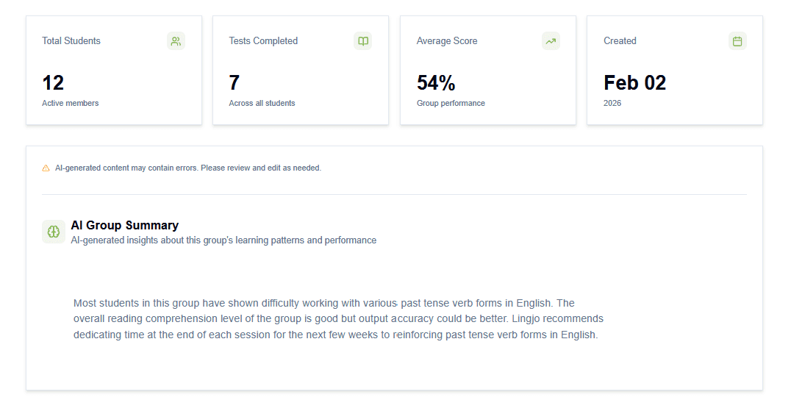
Task: Click the students icon in Total Students card
Action: coord(176,41)
